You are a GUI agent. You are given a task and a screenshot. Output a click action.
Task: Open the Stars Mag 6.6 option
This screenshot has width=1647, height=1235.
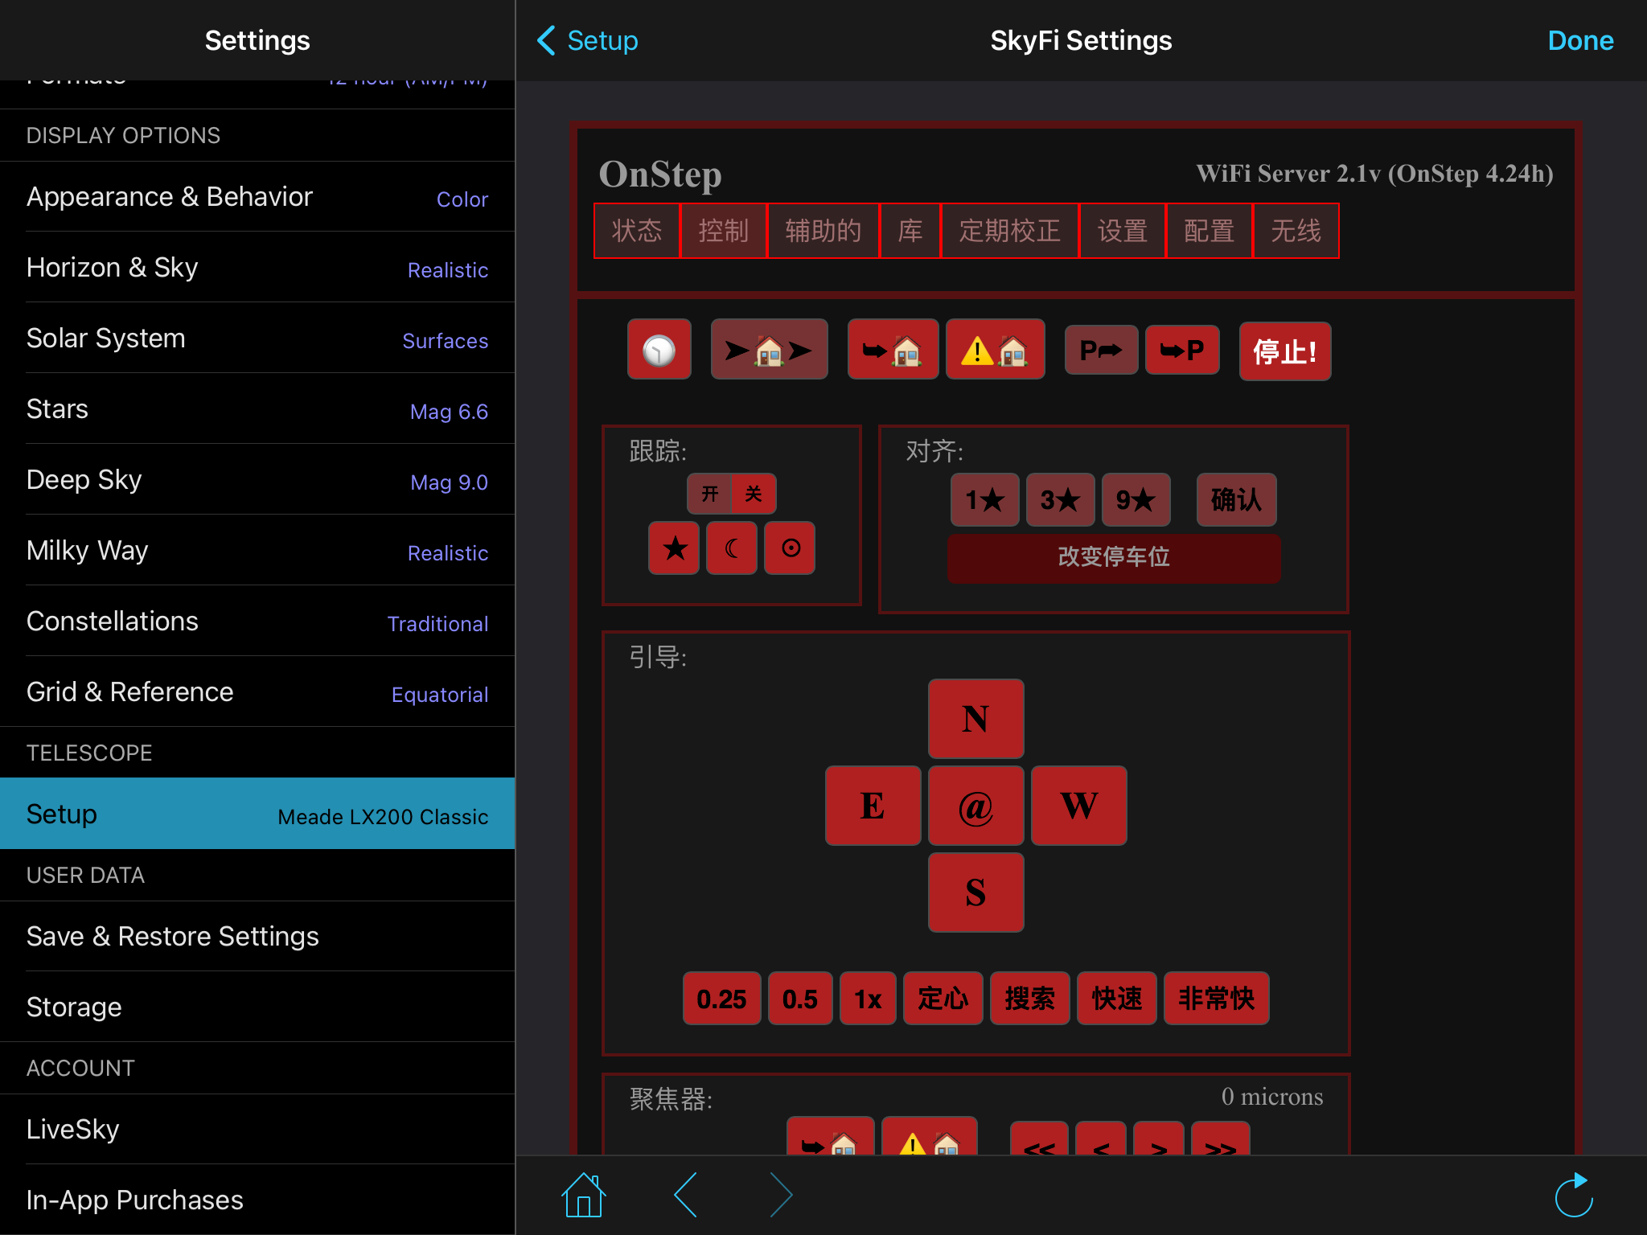coord(257,409)
